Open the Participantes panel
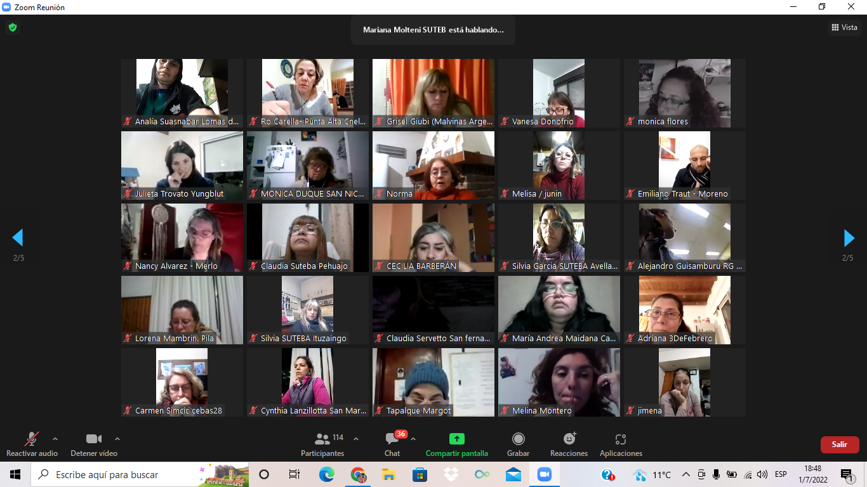The image size is (867, 487). point(322,443)
